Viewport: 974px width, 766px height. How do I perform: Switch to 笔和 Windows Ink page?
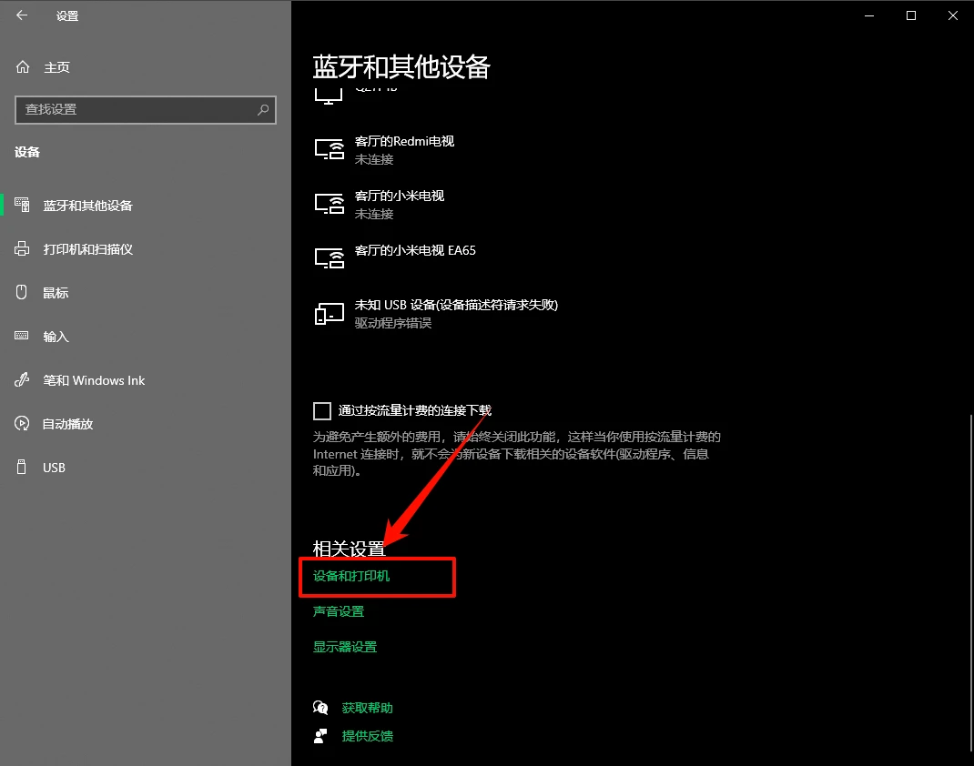coord(94,380)
